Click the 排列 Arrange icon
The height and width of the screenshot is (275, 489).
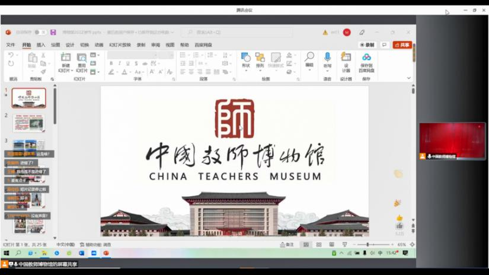pyautogui.click(x=260, y=58)
